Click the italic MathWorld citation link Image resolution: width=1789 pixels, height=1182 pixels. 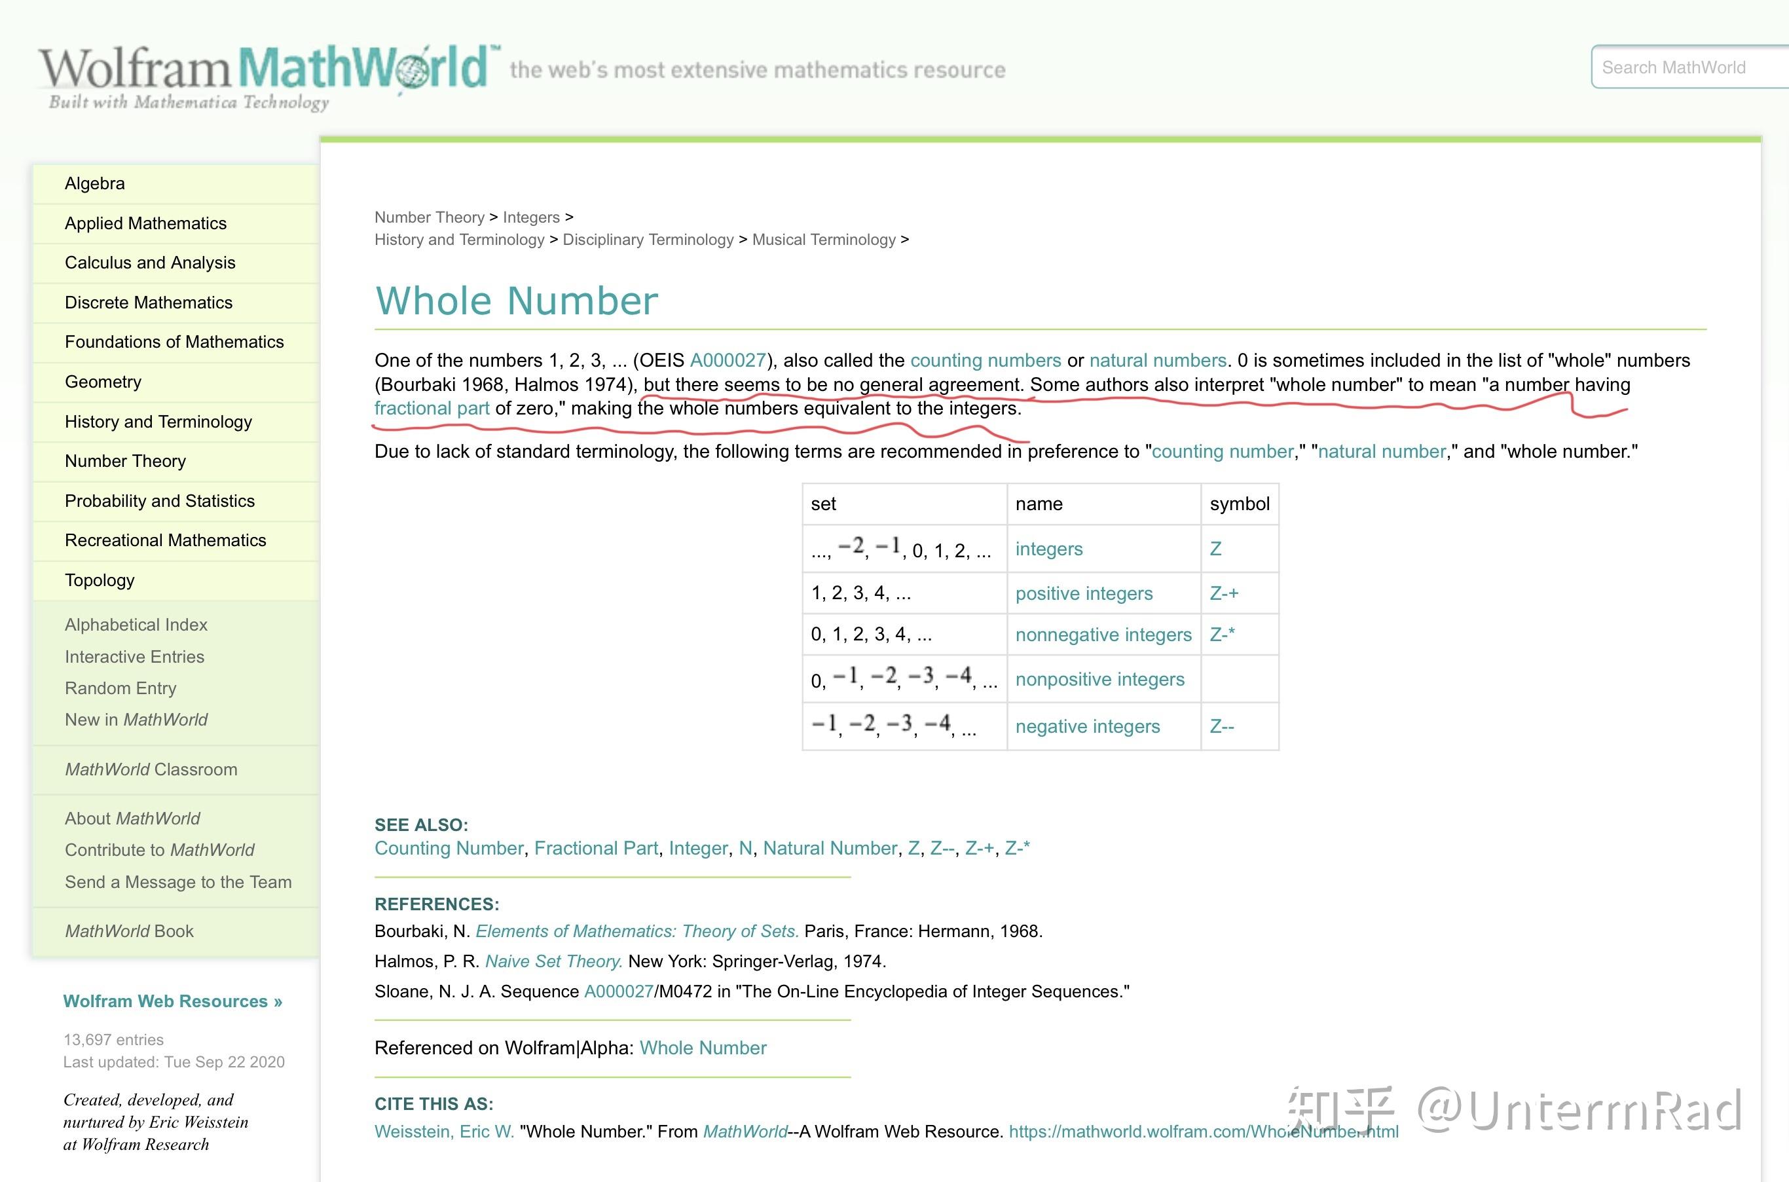click(745, 1132)
